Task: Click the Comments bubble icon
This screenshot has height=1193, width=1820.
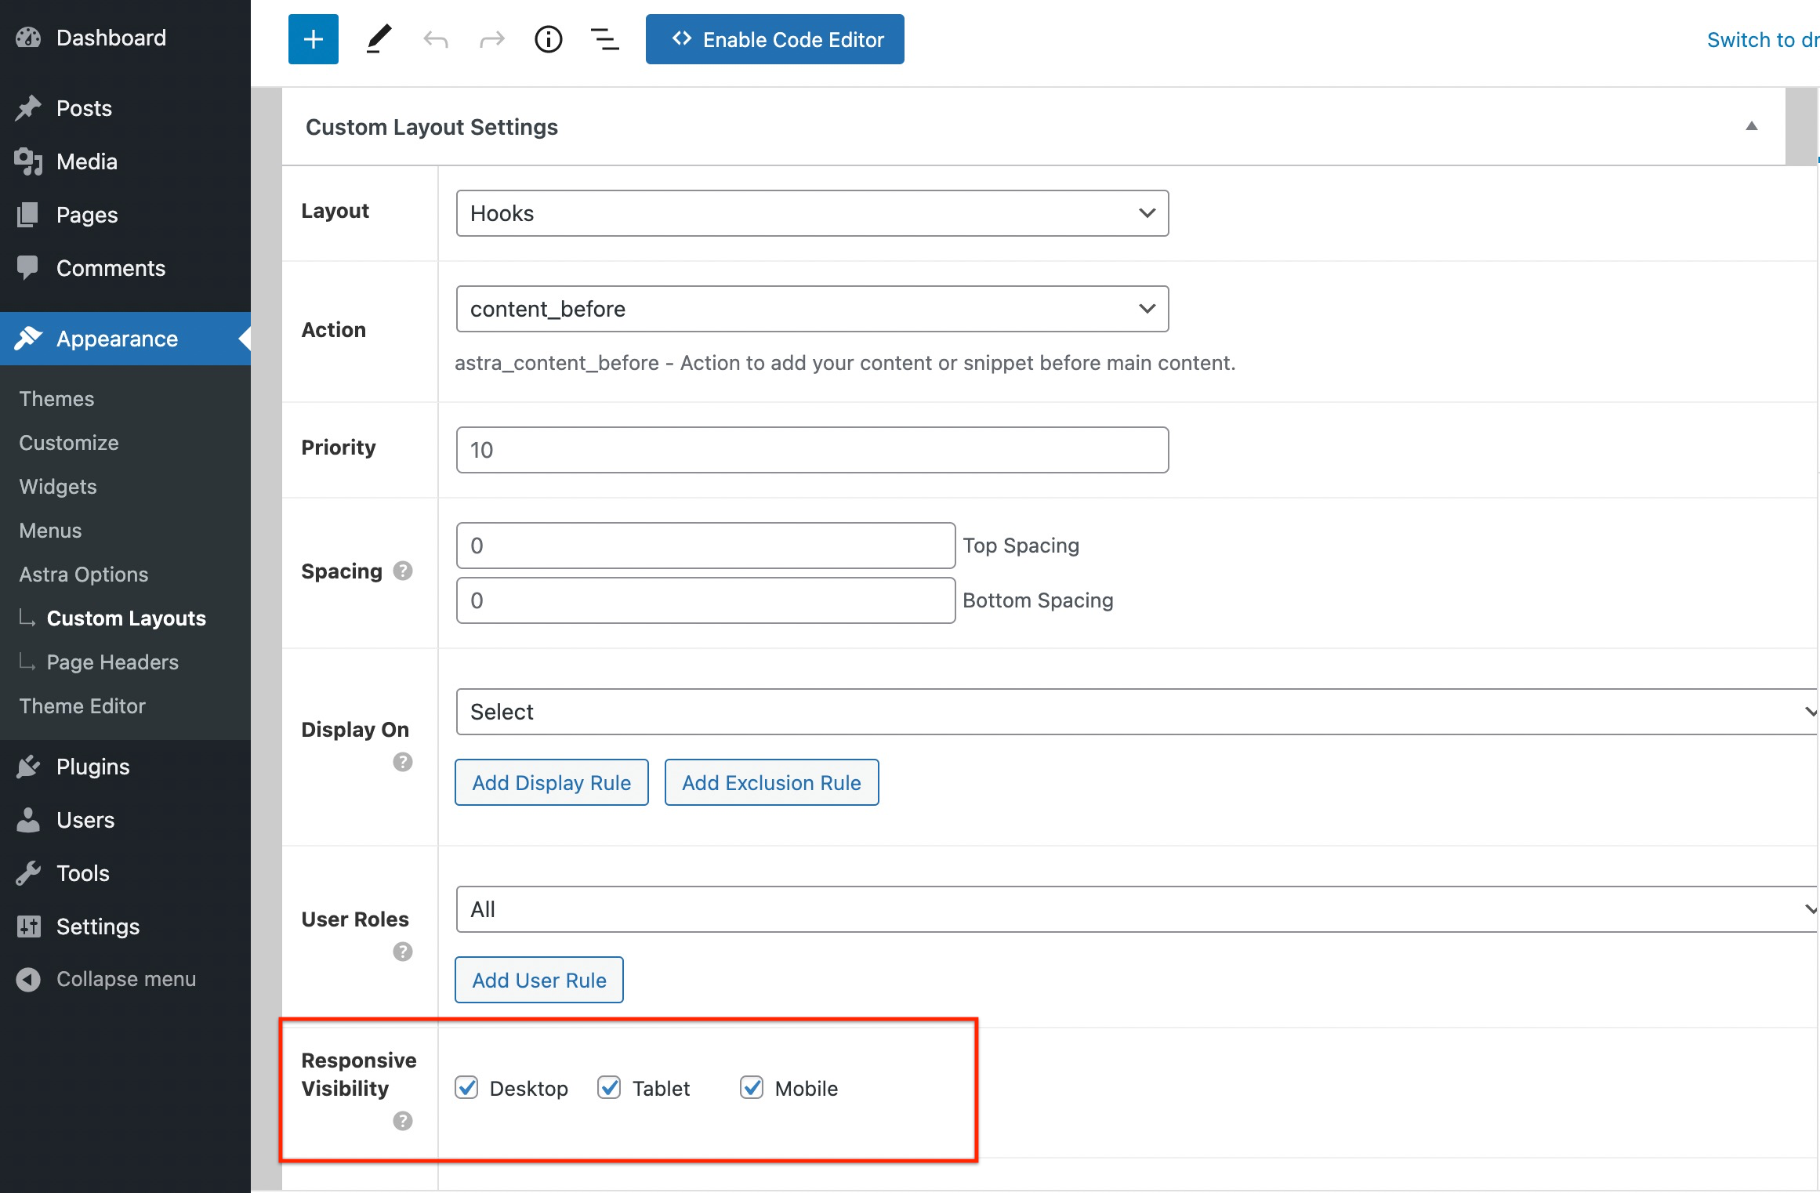Action: 28,268
